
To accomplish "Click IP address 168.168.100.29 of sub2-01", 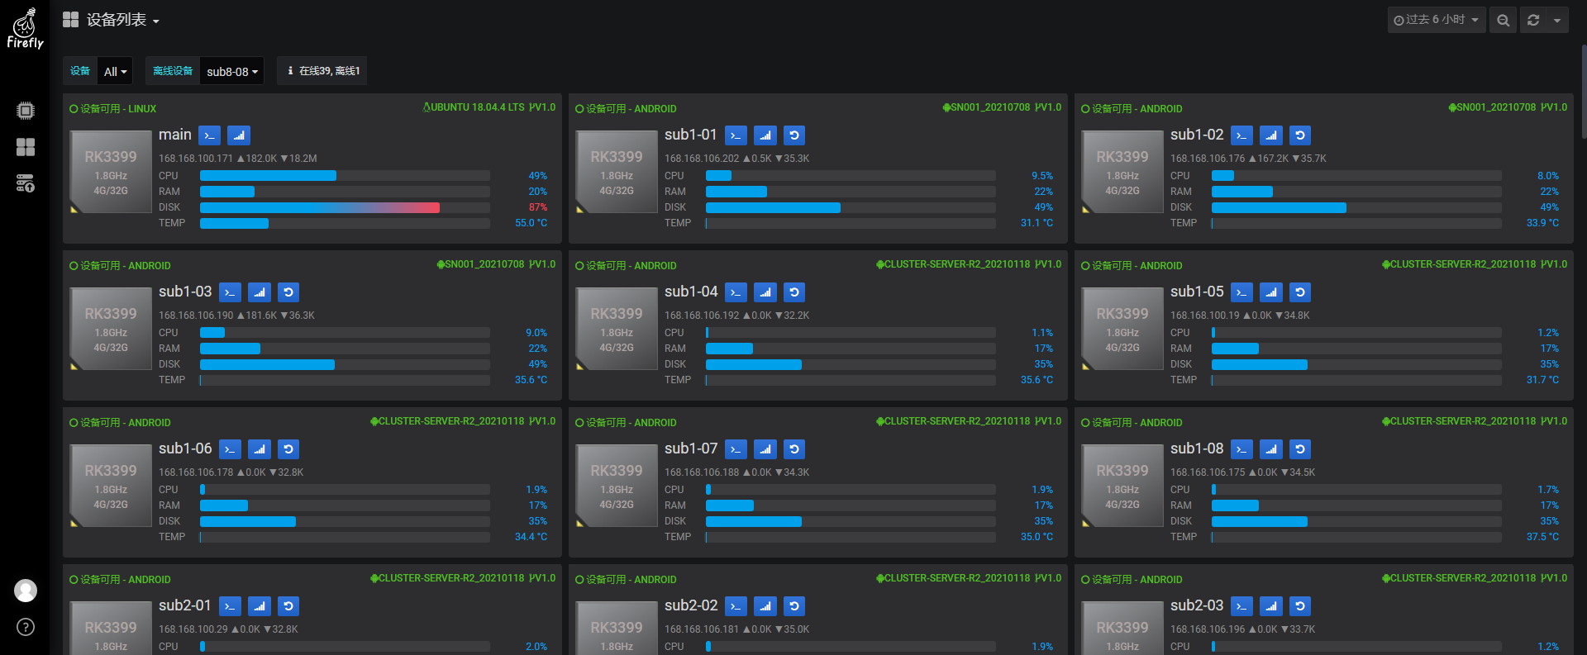I will coord(193,629).
